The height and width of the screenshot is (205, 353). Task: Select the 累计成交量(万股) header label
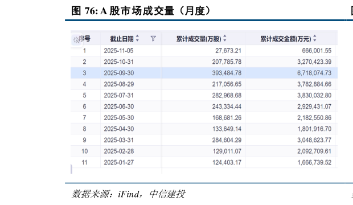(199, 39)
